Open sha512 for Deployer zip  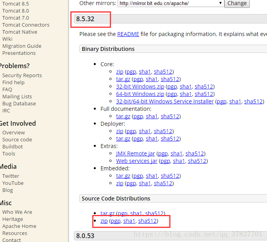point(163,131)
